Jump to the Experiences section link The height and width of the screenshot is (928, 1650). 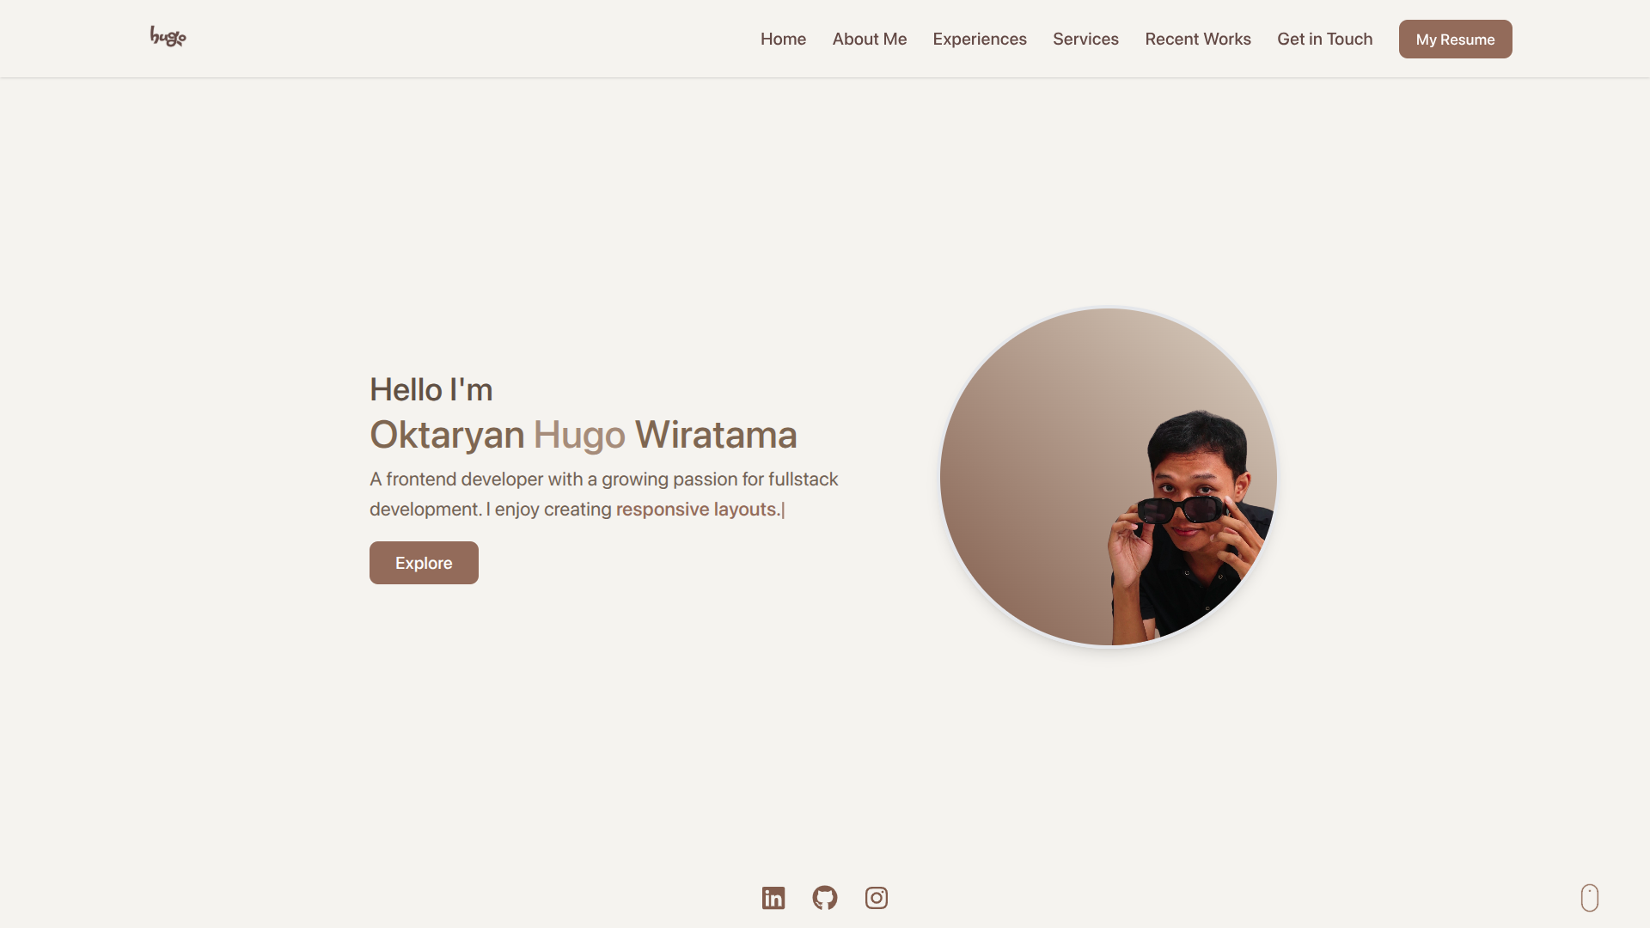pos(980,39)
